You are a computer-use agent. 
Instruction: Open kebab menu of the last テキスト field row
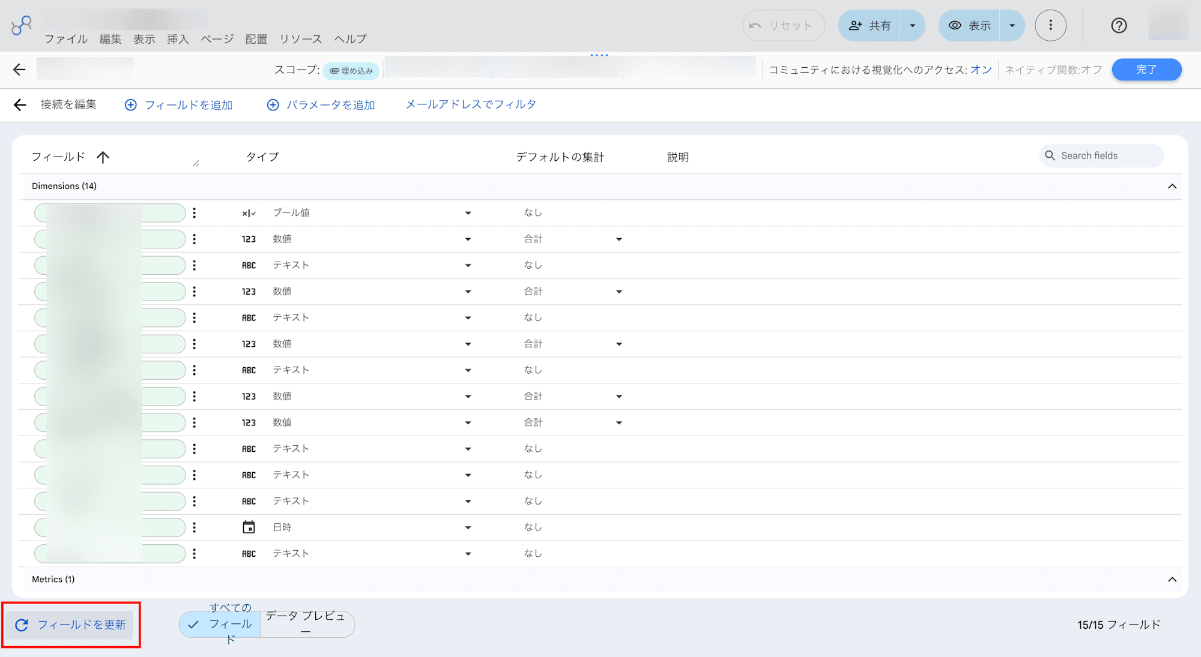click(194, 554)
